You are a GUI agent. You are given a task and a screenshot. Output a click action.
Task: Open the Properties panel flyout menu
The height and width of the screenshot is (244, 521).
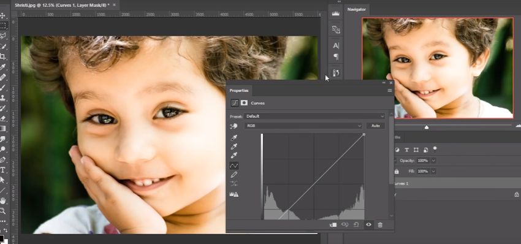click(390, 90)
